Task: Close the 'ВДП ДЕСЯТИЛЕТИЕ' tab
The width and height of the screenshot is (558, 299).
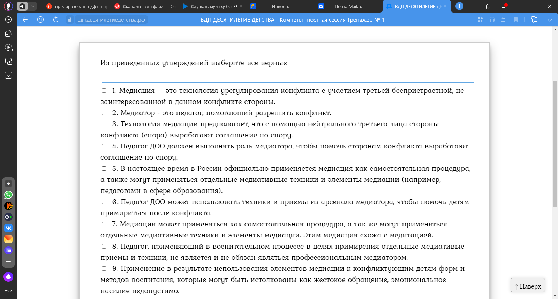Action: point(445,6)
